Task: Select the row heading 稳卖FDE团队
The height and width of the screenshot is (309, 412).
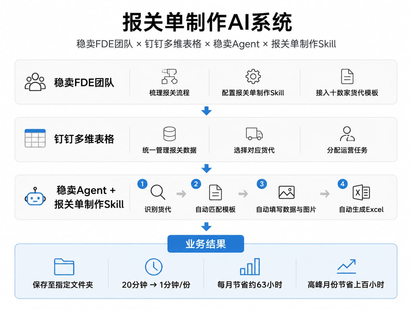Action: [84, 83]
